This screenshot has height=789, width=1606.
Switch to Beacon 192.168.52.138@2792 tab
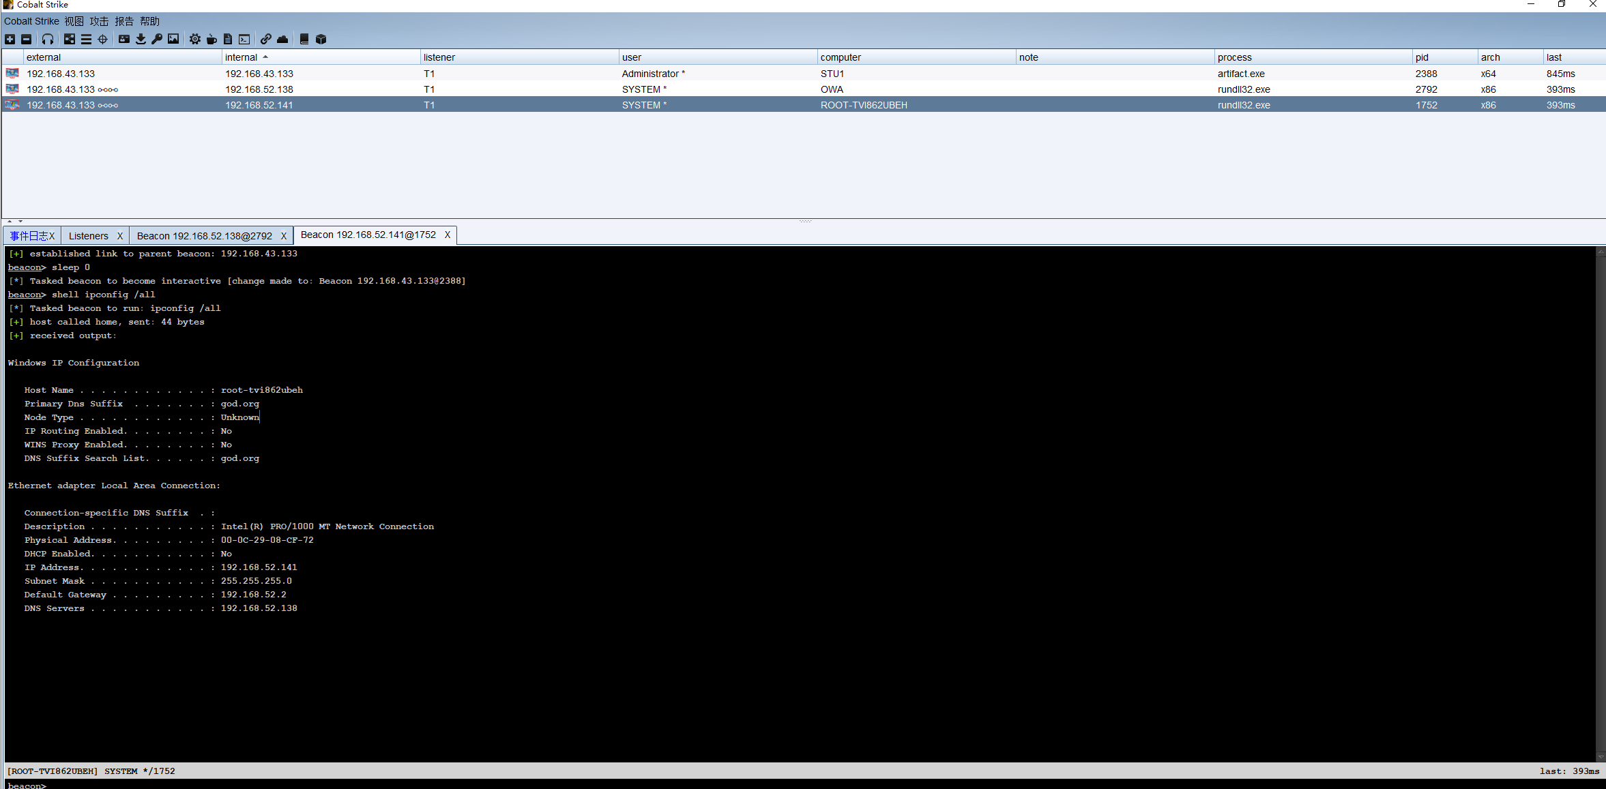[x=205, y=236]
